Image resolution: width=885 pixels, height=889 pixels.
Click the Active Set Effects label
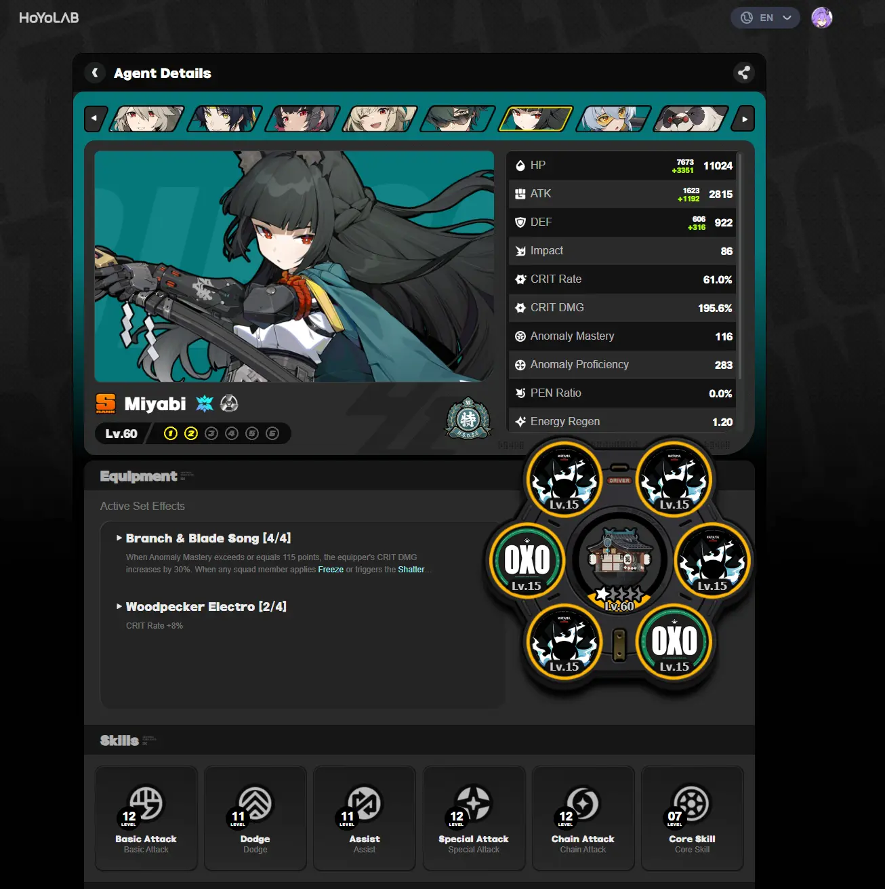(142, 506)
